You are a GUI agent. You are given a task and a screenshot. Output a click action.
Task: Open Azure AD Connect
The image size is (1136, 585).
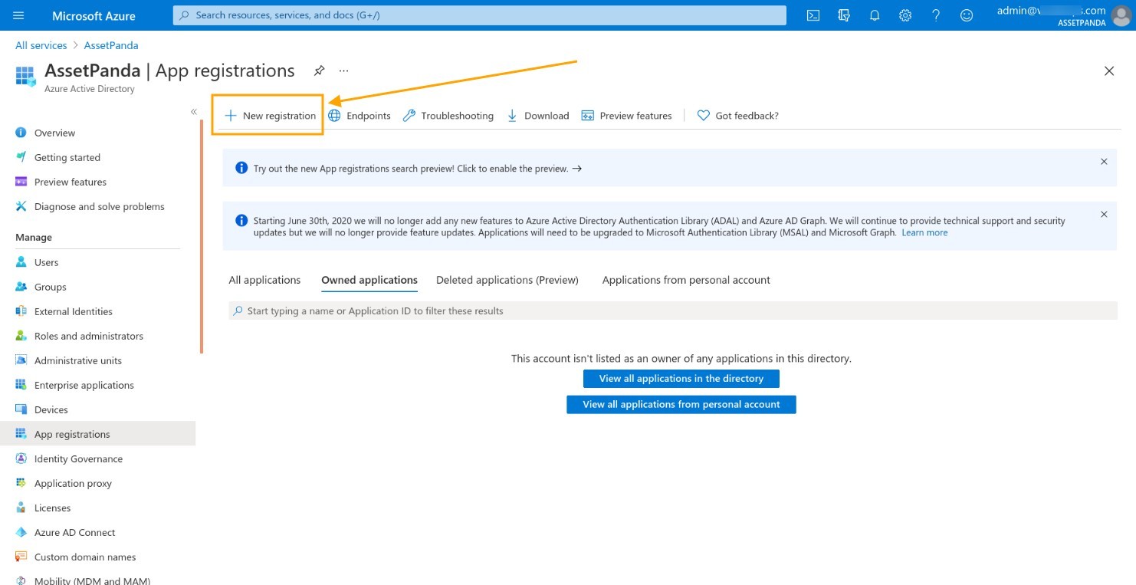pos(75,532)
